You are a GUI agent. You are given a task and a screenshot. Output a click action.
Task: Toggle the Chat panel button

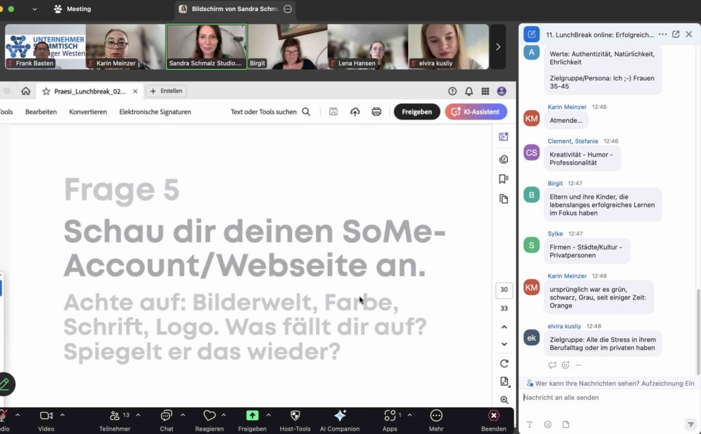tap(166, 420)
